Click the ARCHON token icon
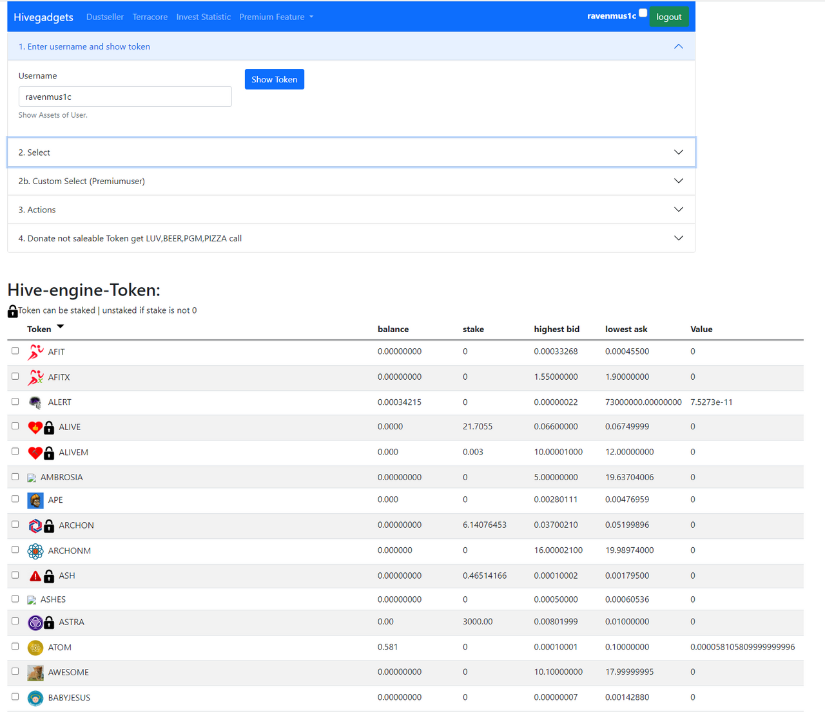The height and width of the screenshot is (712, 825). [x=35, y=526]
